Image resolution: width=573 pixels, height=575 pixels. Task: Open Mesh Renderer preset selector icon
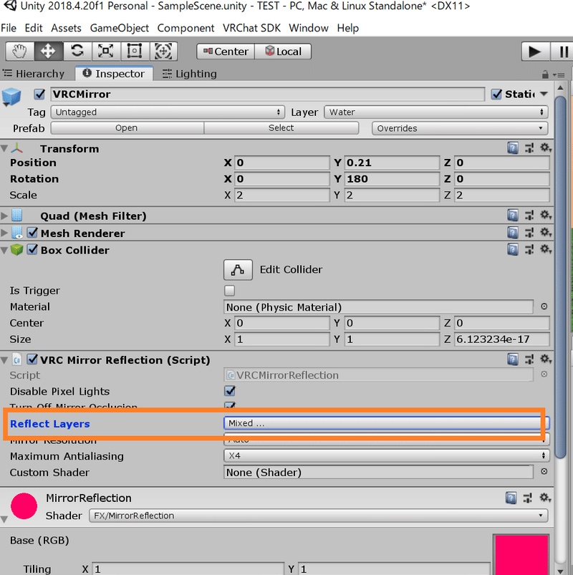[x=529, y=233]
